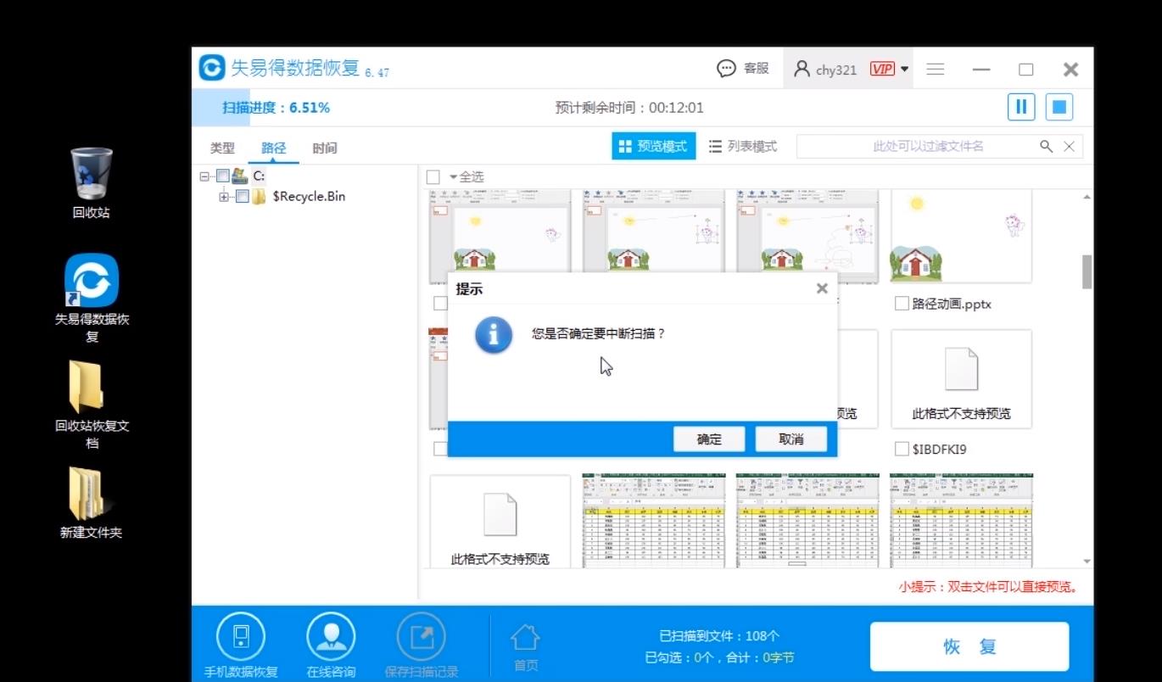Select $Recycle.Bin tree item

[309, 197]
